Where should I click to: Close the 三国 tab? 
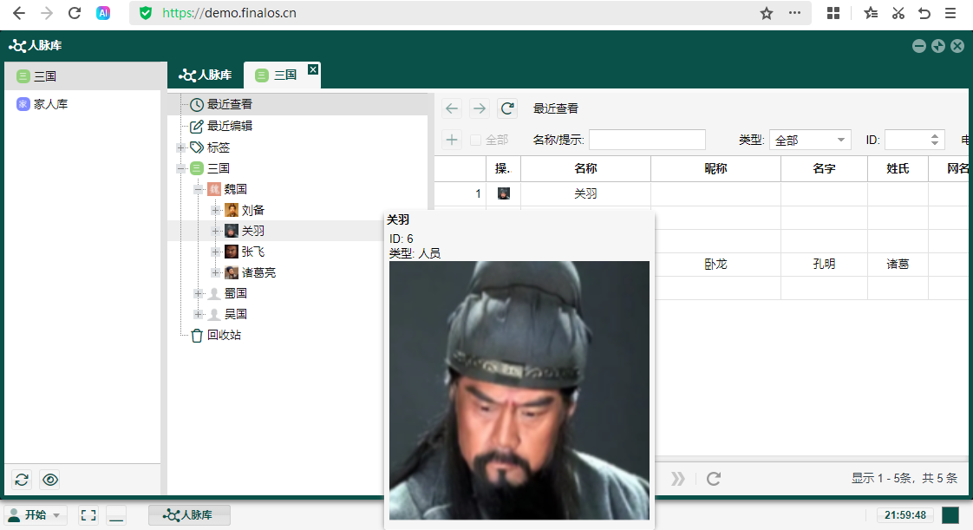(x=313, y=69)
